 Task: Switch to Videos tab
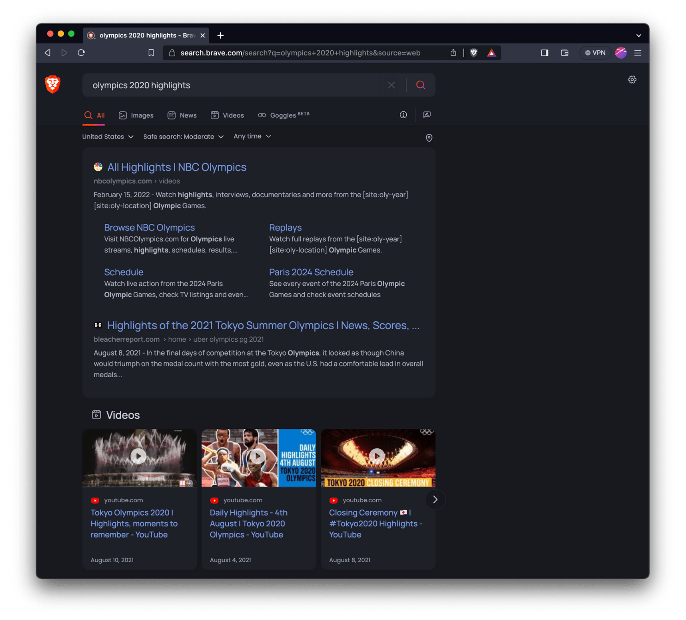pyautogui.click(x=227, y=115)
